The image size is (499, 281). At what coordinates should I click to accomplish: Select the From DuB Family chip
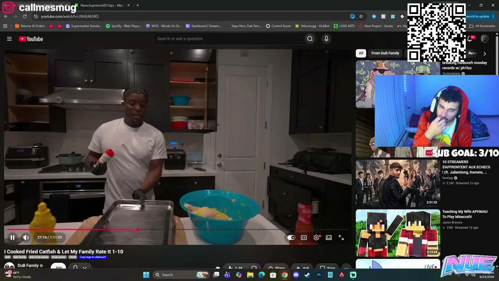tap(385, 53)
